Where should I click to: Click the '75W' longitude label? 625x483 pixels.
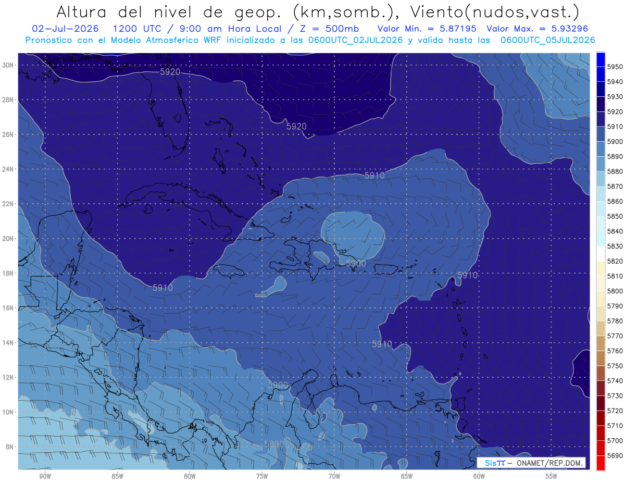pos(262,476)
